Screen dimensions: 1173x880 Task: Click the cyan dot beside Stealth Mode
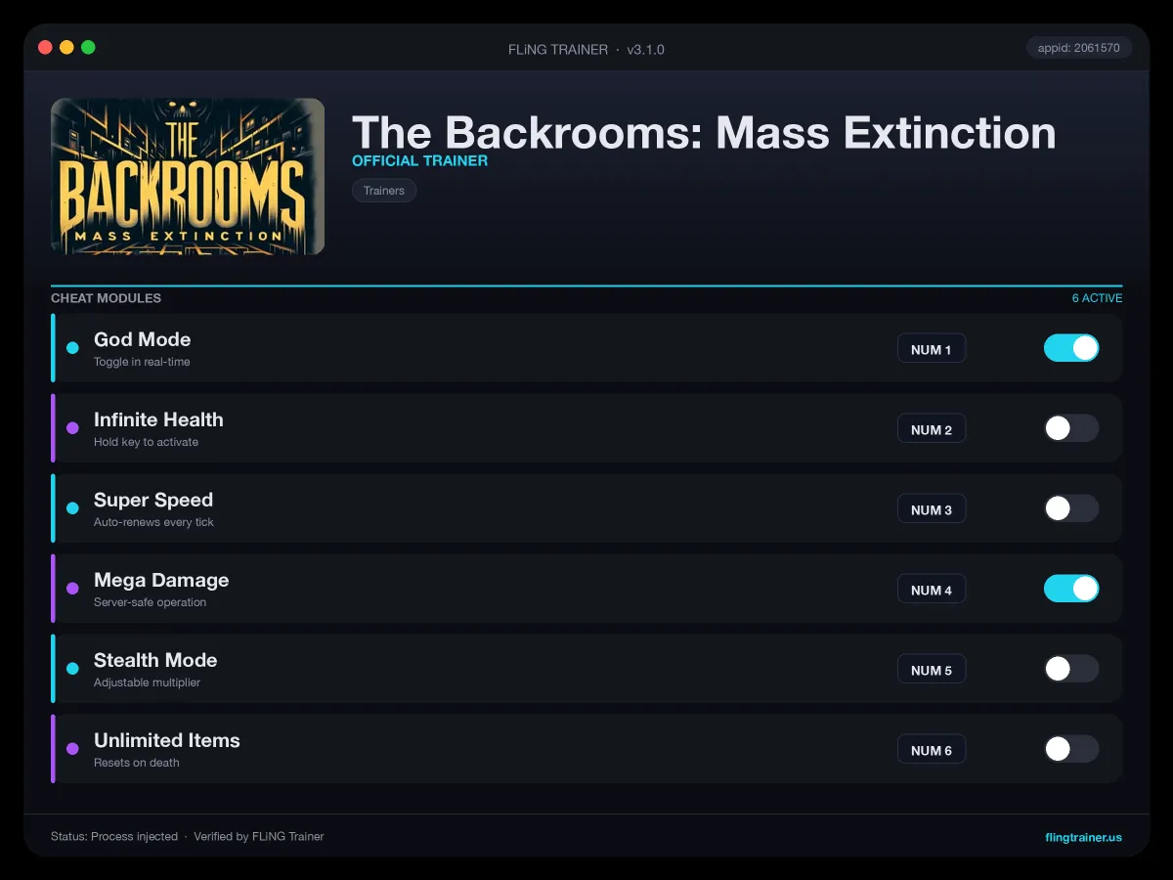[x=72, y=669]
